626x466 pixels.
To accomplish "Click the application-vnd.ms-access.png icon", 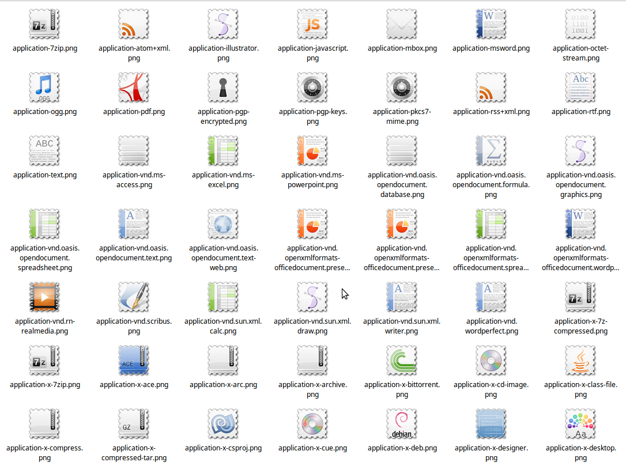I will pos(134,151).
